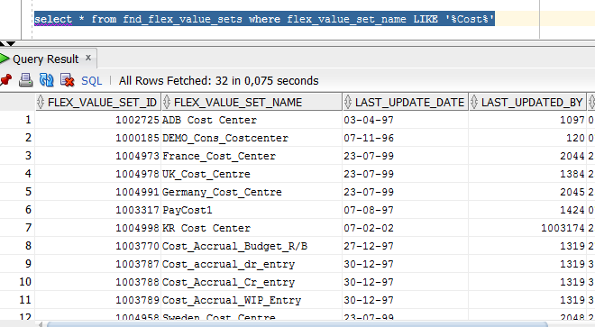This screenshot has width=595, height=327.
Task: Sort by FLEX_VALUE_SET_NAME column header
Action: [x=252, y=102]
